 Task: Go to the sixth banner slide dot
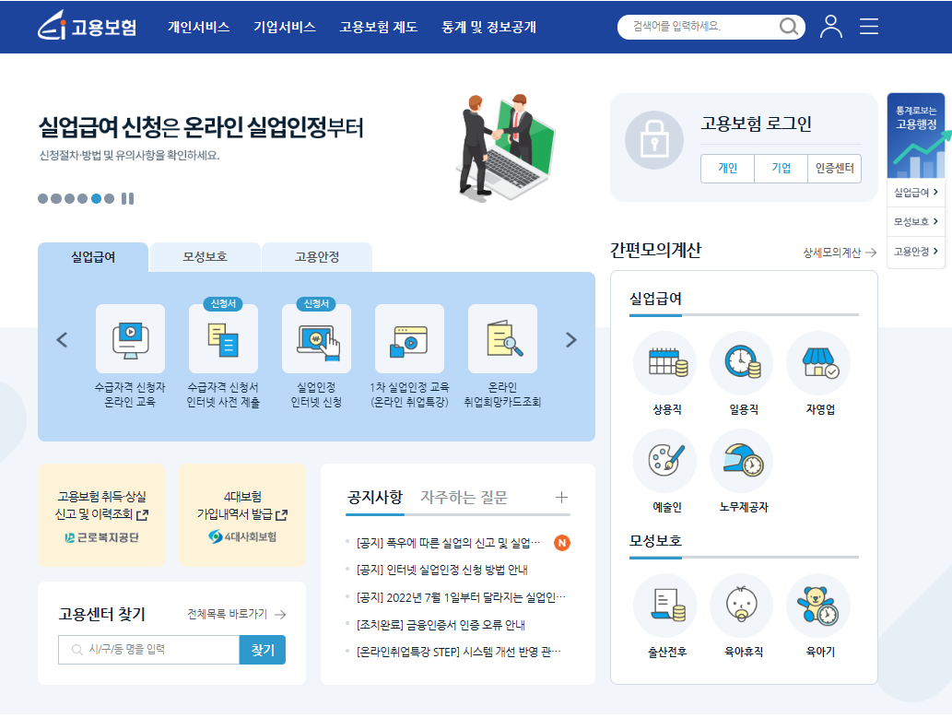pyautogui.click(x=110, y=199)
